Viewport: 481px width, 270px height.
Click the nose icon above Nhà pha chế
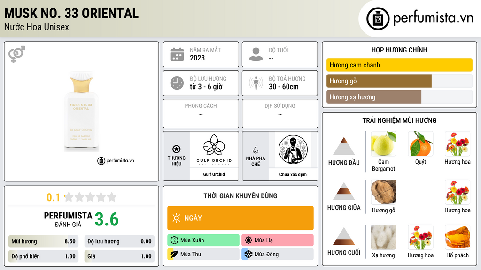pyautogui.click(x=255, y=149)
